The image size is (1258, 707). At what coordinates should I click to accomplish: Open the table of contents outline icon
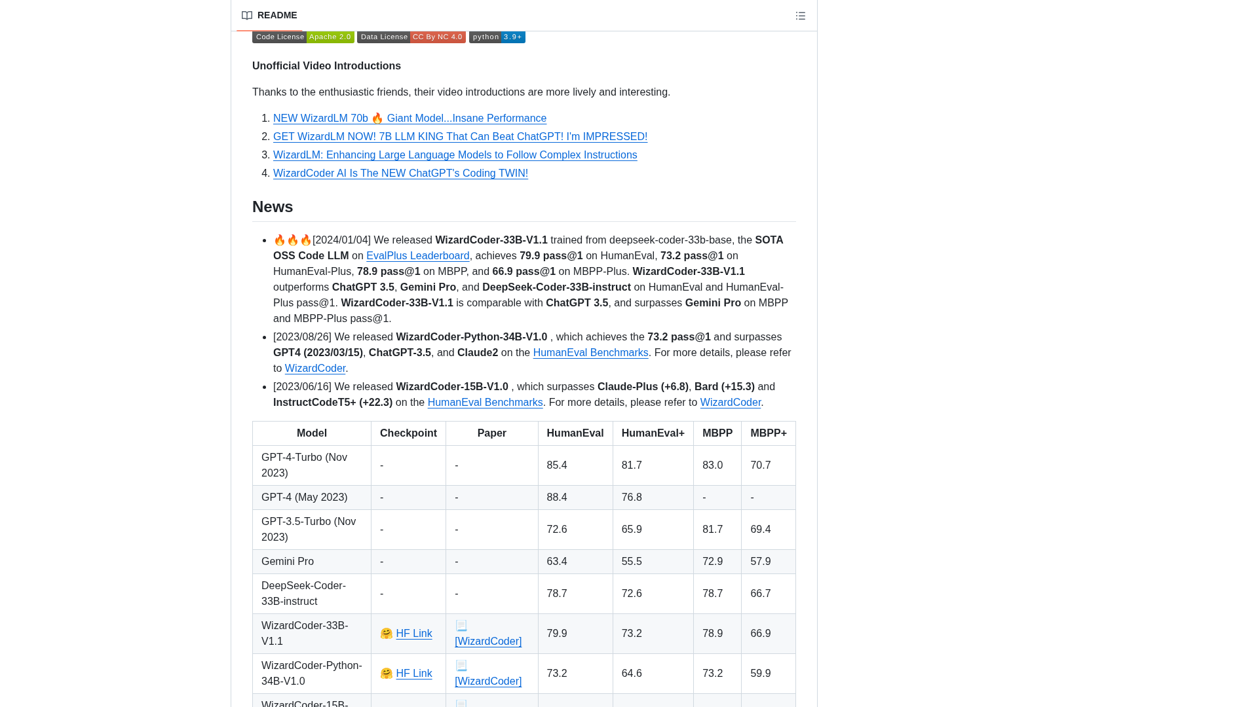(x=800, y=15)
